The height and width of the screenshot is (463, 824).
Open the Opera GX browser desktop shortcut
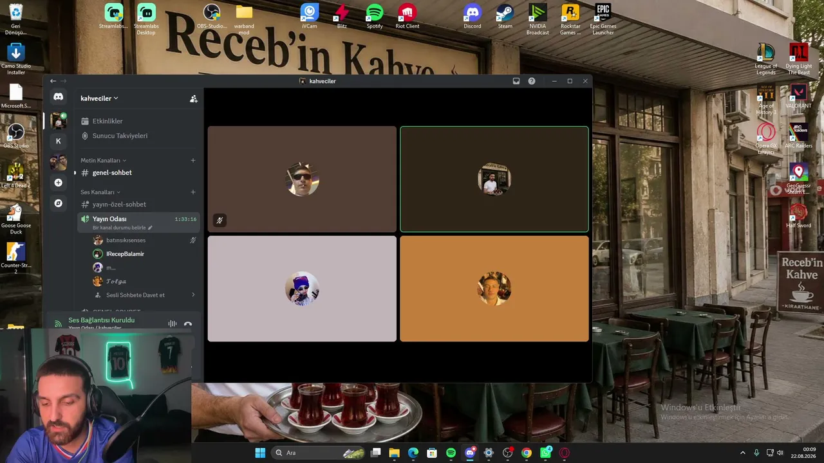(x=766, y=139)
